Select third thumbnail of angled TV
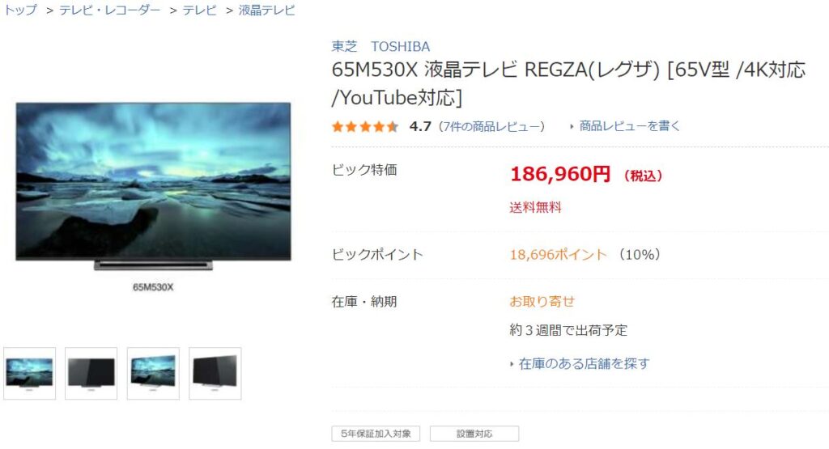Viewport: 829px width, 449px height. click(x=153, y=374)
